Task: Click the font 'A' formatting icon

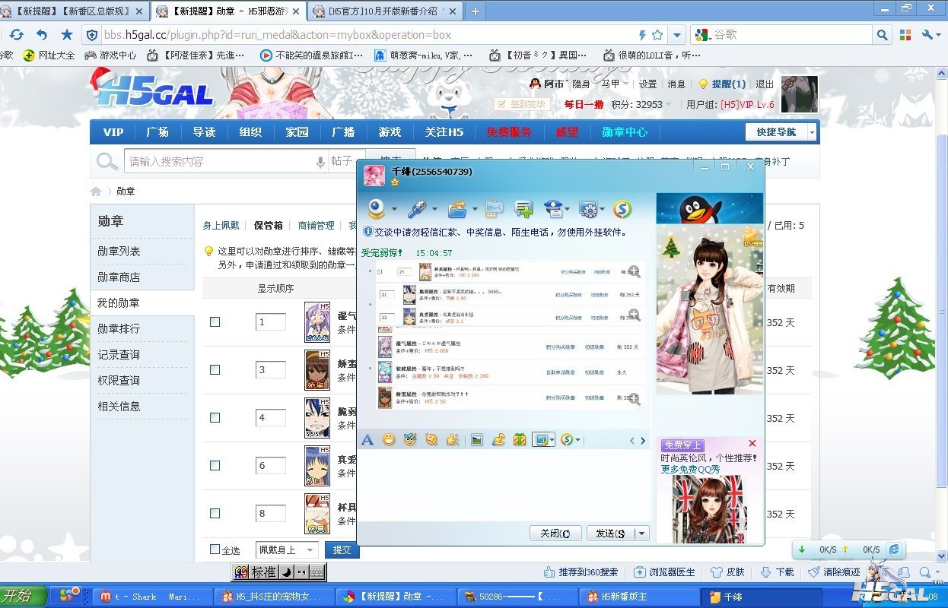Action: (367, 439)
